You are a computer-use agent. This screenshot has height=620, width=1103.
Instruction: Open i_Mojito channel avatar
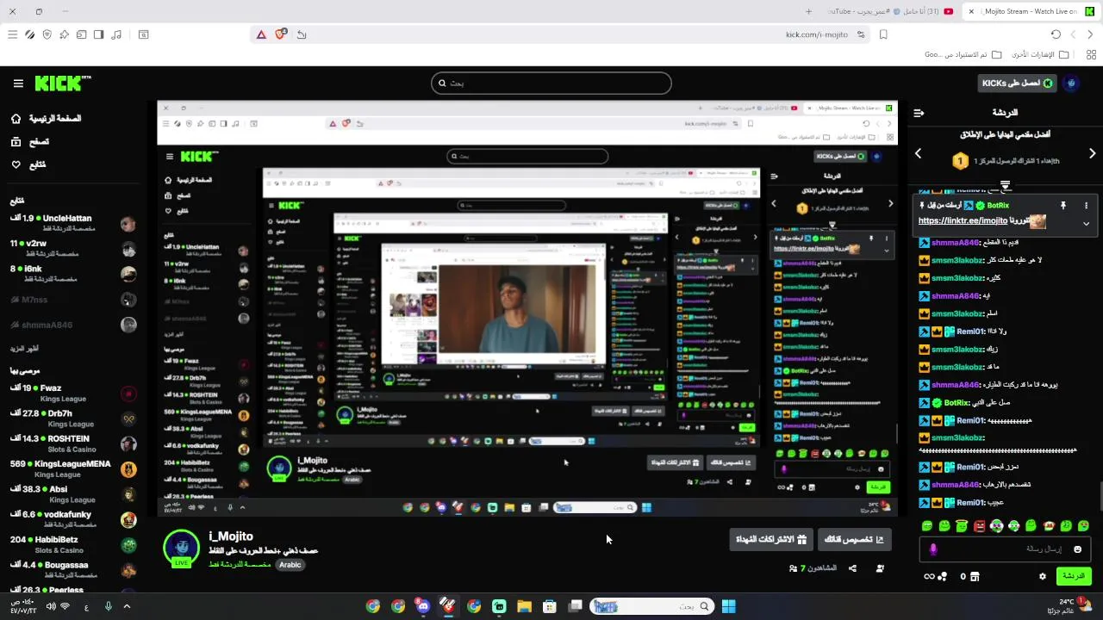click(182, 548)
